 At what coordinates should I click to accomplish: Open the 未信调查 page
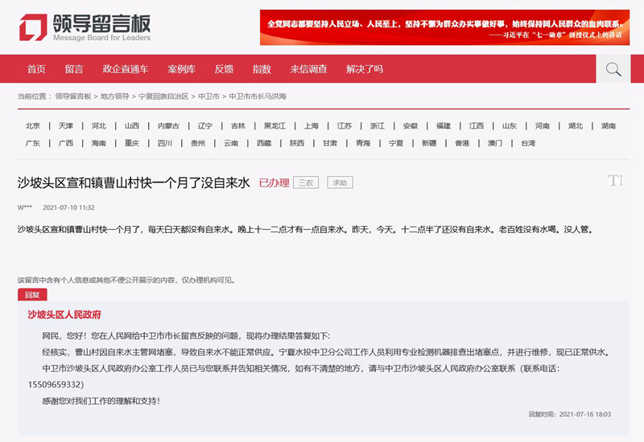[308, 69]
